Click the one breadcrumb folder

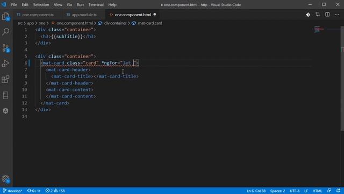(42, 23)
